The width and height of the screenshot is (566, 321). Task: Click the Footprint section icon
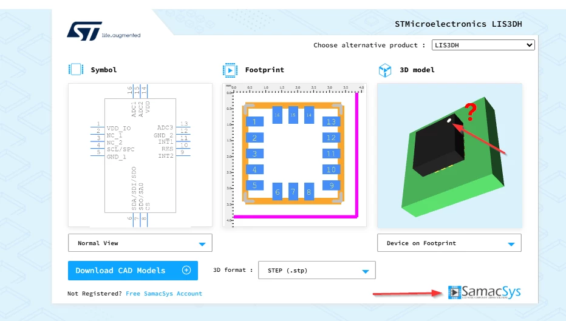tap(230, 70)
